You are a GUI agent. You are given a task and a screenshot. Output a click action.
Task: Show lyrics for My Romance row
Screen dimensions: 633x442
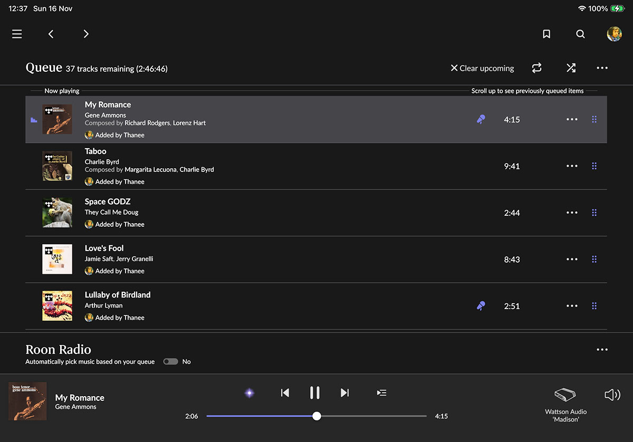(481, 120)
